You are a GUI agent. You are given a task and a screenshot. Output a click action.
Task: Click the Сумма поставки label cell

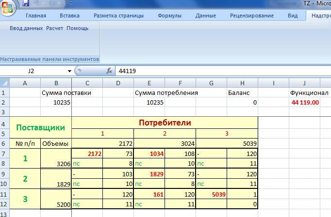(56, 93)
